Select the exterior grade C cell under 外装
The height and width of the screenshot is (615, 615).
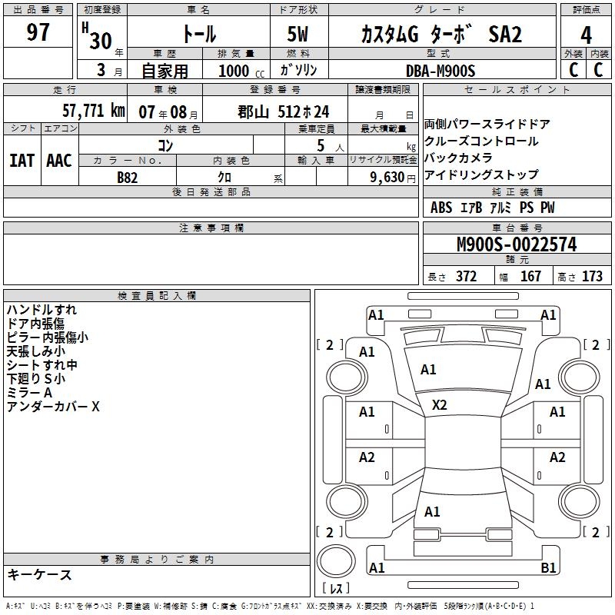pos(573,70)
